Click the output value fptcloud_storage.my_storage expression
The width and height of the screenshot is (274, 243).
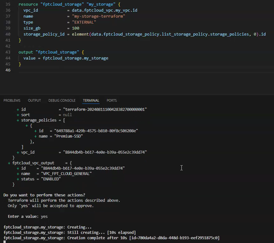tap(75, 58)
